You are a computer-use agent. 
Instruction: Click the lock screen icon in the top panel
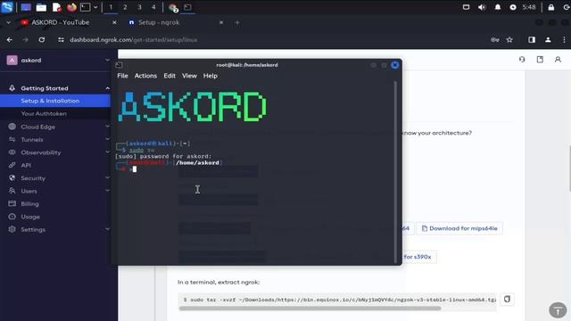[x=551, y=7]
